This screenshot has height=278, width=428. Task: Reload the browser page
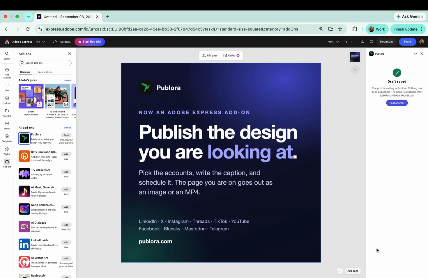click(x=28, y=29)
